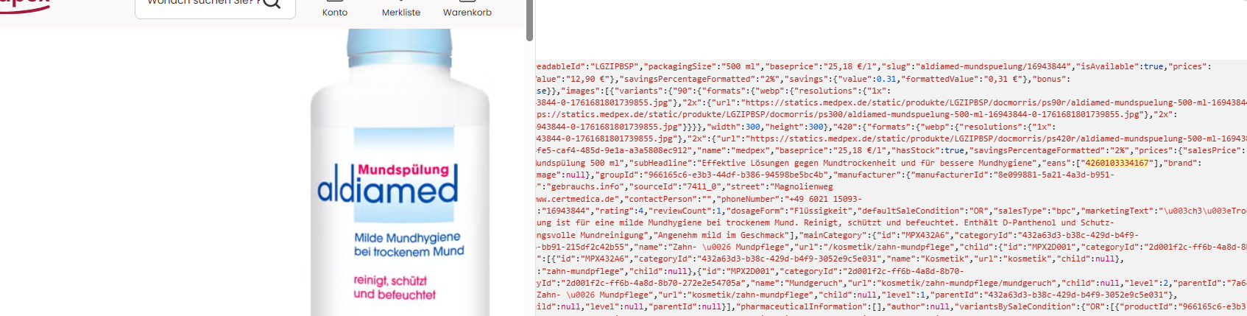Click the aldiamed mouthwash product image
Viewport: 1247px width, 316px height.
(x=400, y=172)
